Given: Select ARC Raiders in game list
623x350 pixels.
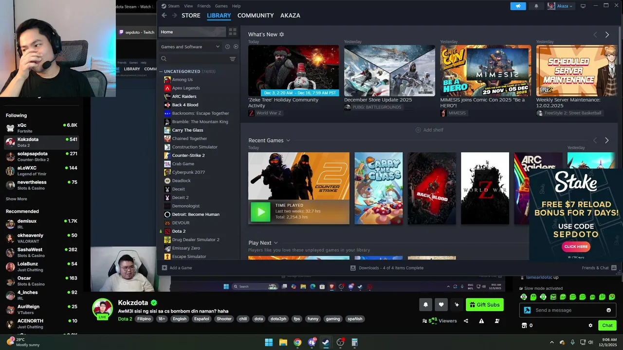Looking at the screenshot, I should [x=184, y=96].
